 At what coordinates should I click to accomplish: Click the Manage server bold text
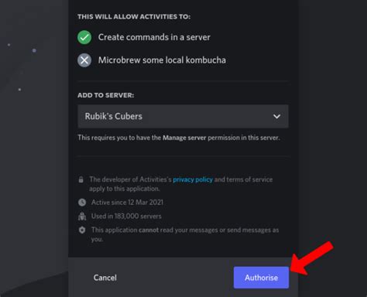pyautogui.click(x=184, y=138)
